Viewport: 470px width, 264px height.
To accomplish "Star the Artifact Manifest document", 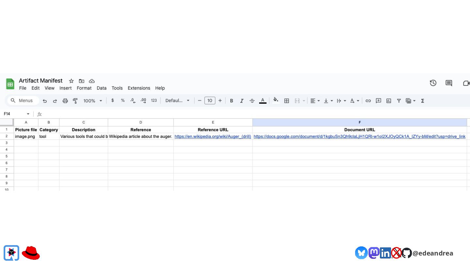I will pos(71,81).
